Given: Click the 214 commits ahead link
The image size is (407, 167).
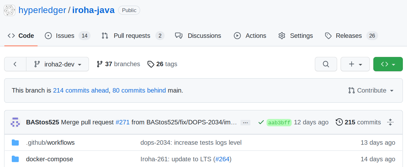Looking at the screenshot, I should point(81,90).
